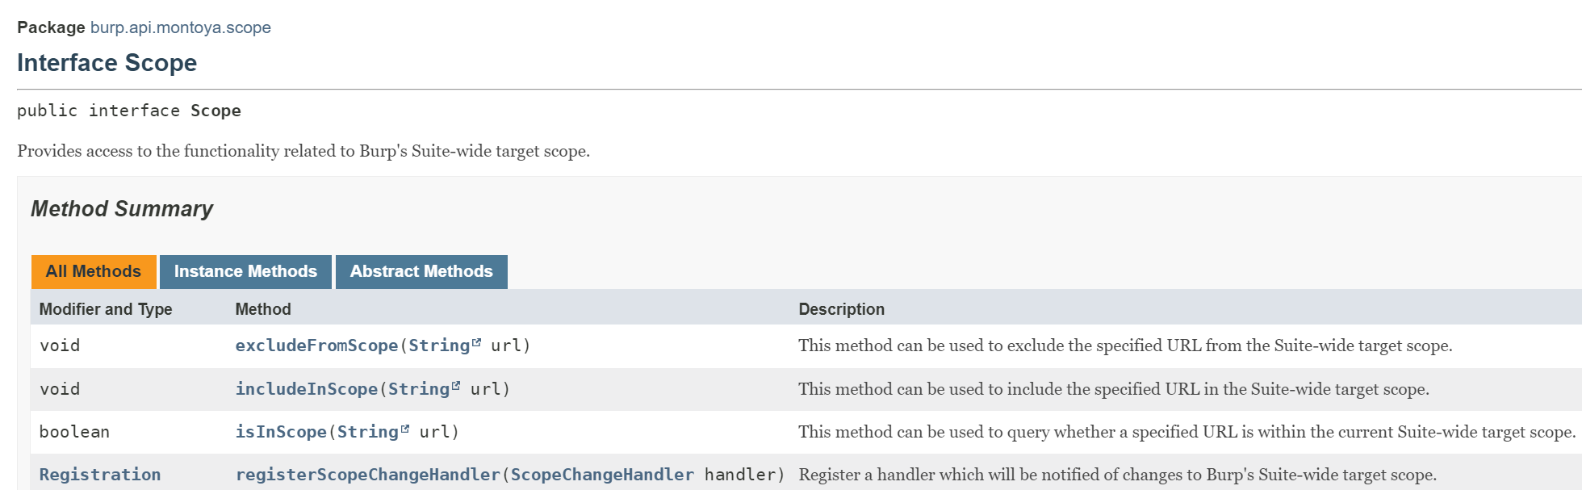This screenshot has height=490, width=1582.
Task: Click external link icon in isInScope row
Action: (405, 429)
